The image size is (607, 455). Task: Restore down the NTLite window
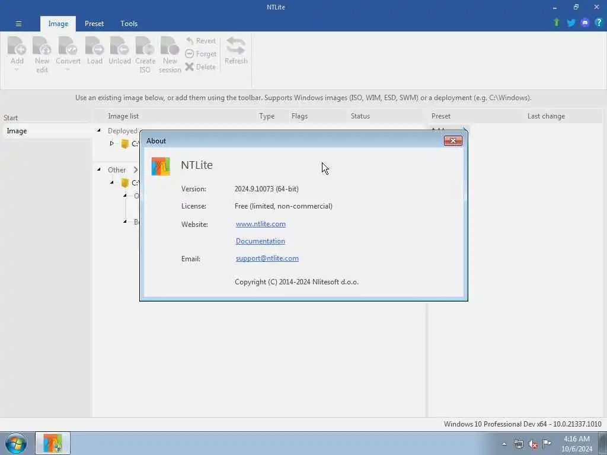pyautogui.click(x=576, y=7)
